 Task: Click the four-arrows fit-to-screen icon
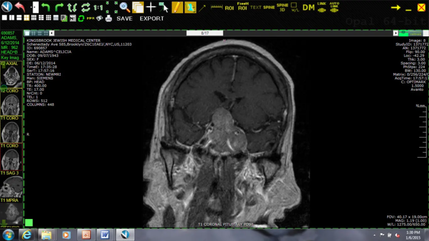pyautogui.click(x=112, y=8)
